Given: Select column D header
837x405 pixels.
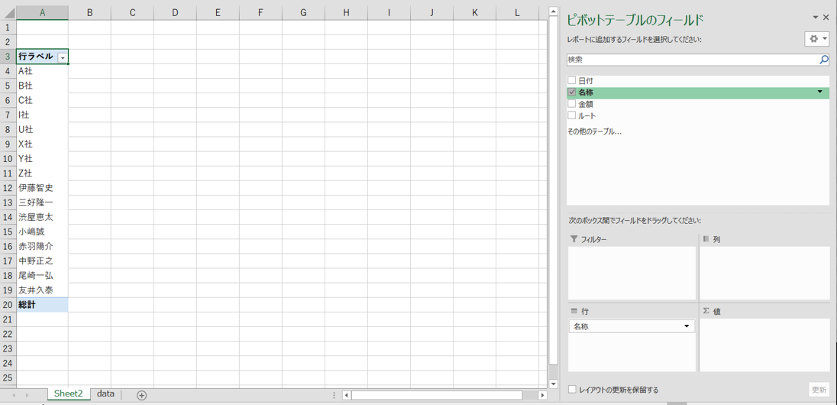Looking at the screenshot, I should pyautogui.click(x=175, y=13).
